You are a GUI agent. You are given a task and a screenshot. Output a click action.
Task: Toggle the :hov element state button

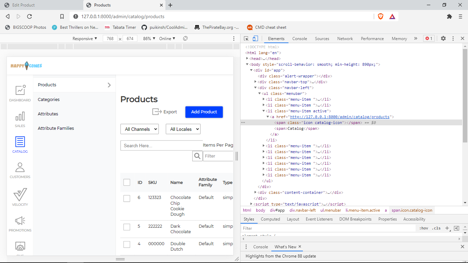point(424,228)
